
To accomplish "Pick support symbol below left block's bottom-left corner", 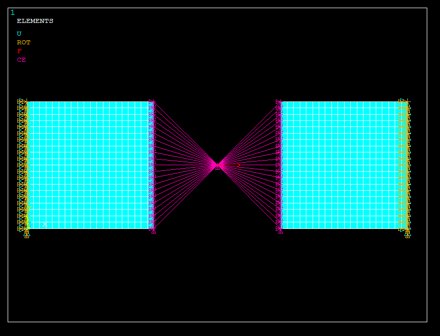I will (x=27, y=235).
